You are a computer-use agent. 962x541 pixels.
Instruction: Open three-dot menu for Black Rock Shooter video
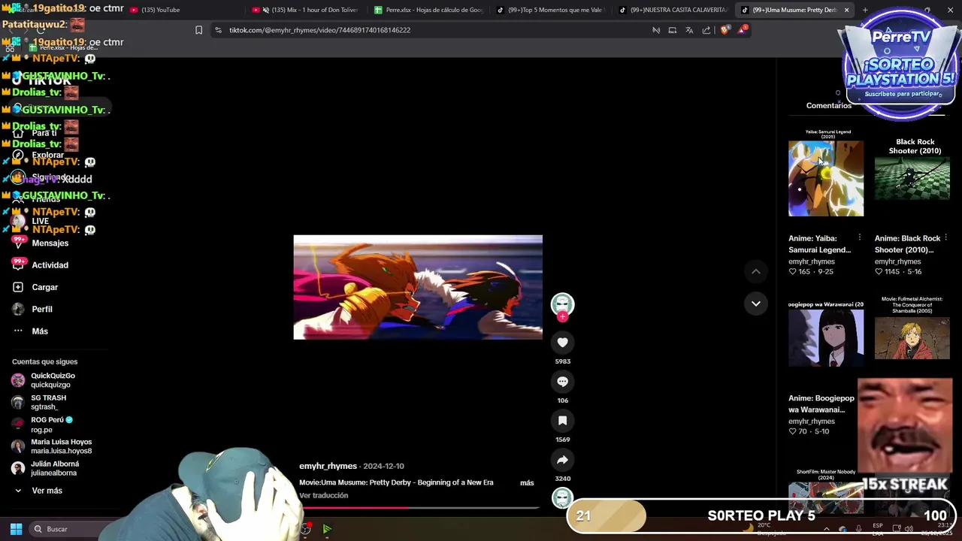point(945,238)
